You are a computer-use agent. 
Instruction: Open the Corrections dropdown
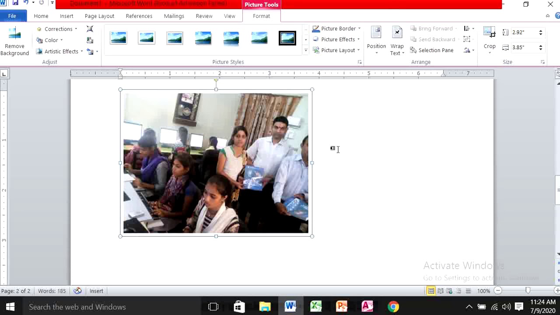click(57, 29)
